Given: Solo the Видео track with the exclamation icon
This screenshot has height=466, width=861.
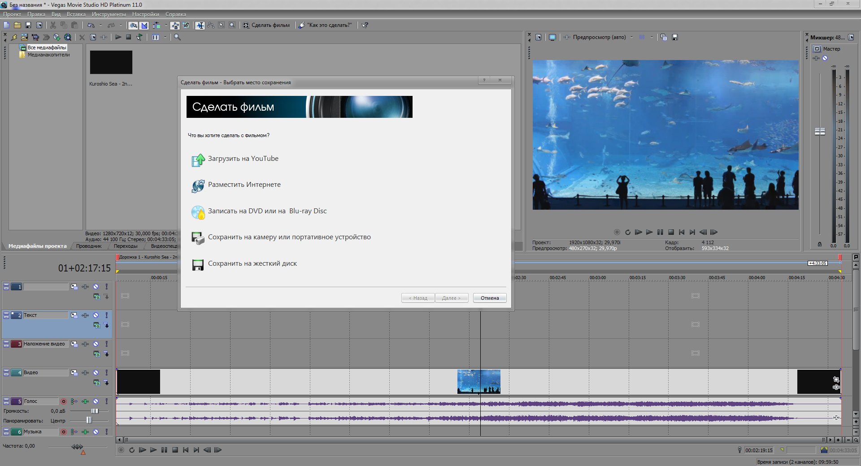Looking at the screenshot, I should point(107,373).
